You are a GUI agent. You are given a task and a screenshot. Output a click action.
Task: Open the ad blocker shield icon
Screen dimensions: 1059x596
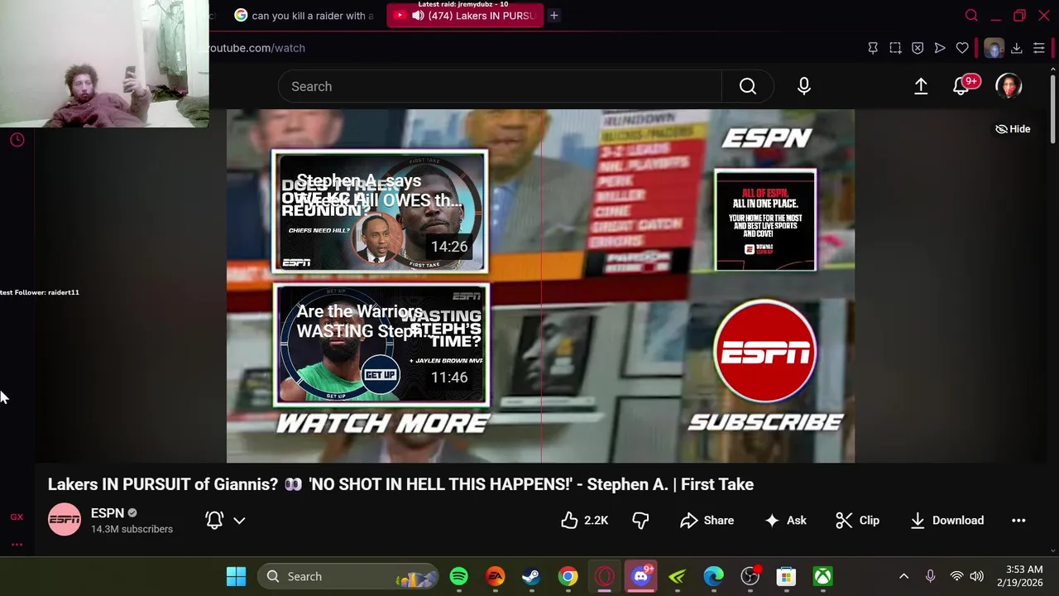pyautogui.click(x=918, y=48)
